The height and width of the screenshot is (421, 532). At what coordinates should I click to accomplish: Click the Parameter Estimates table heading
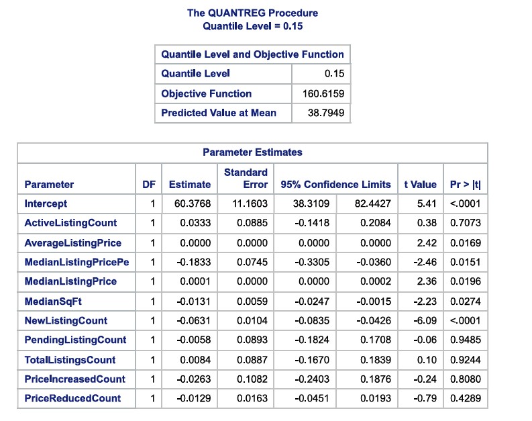coord(252,152)
